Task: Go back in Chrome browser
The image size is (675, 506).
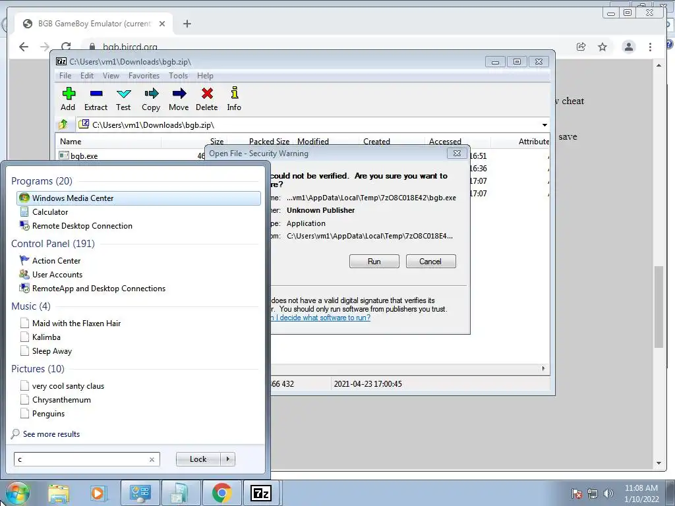Action: [x=24, y=47]
